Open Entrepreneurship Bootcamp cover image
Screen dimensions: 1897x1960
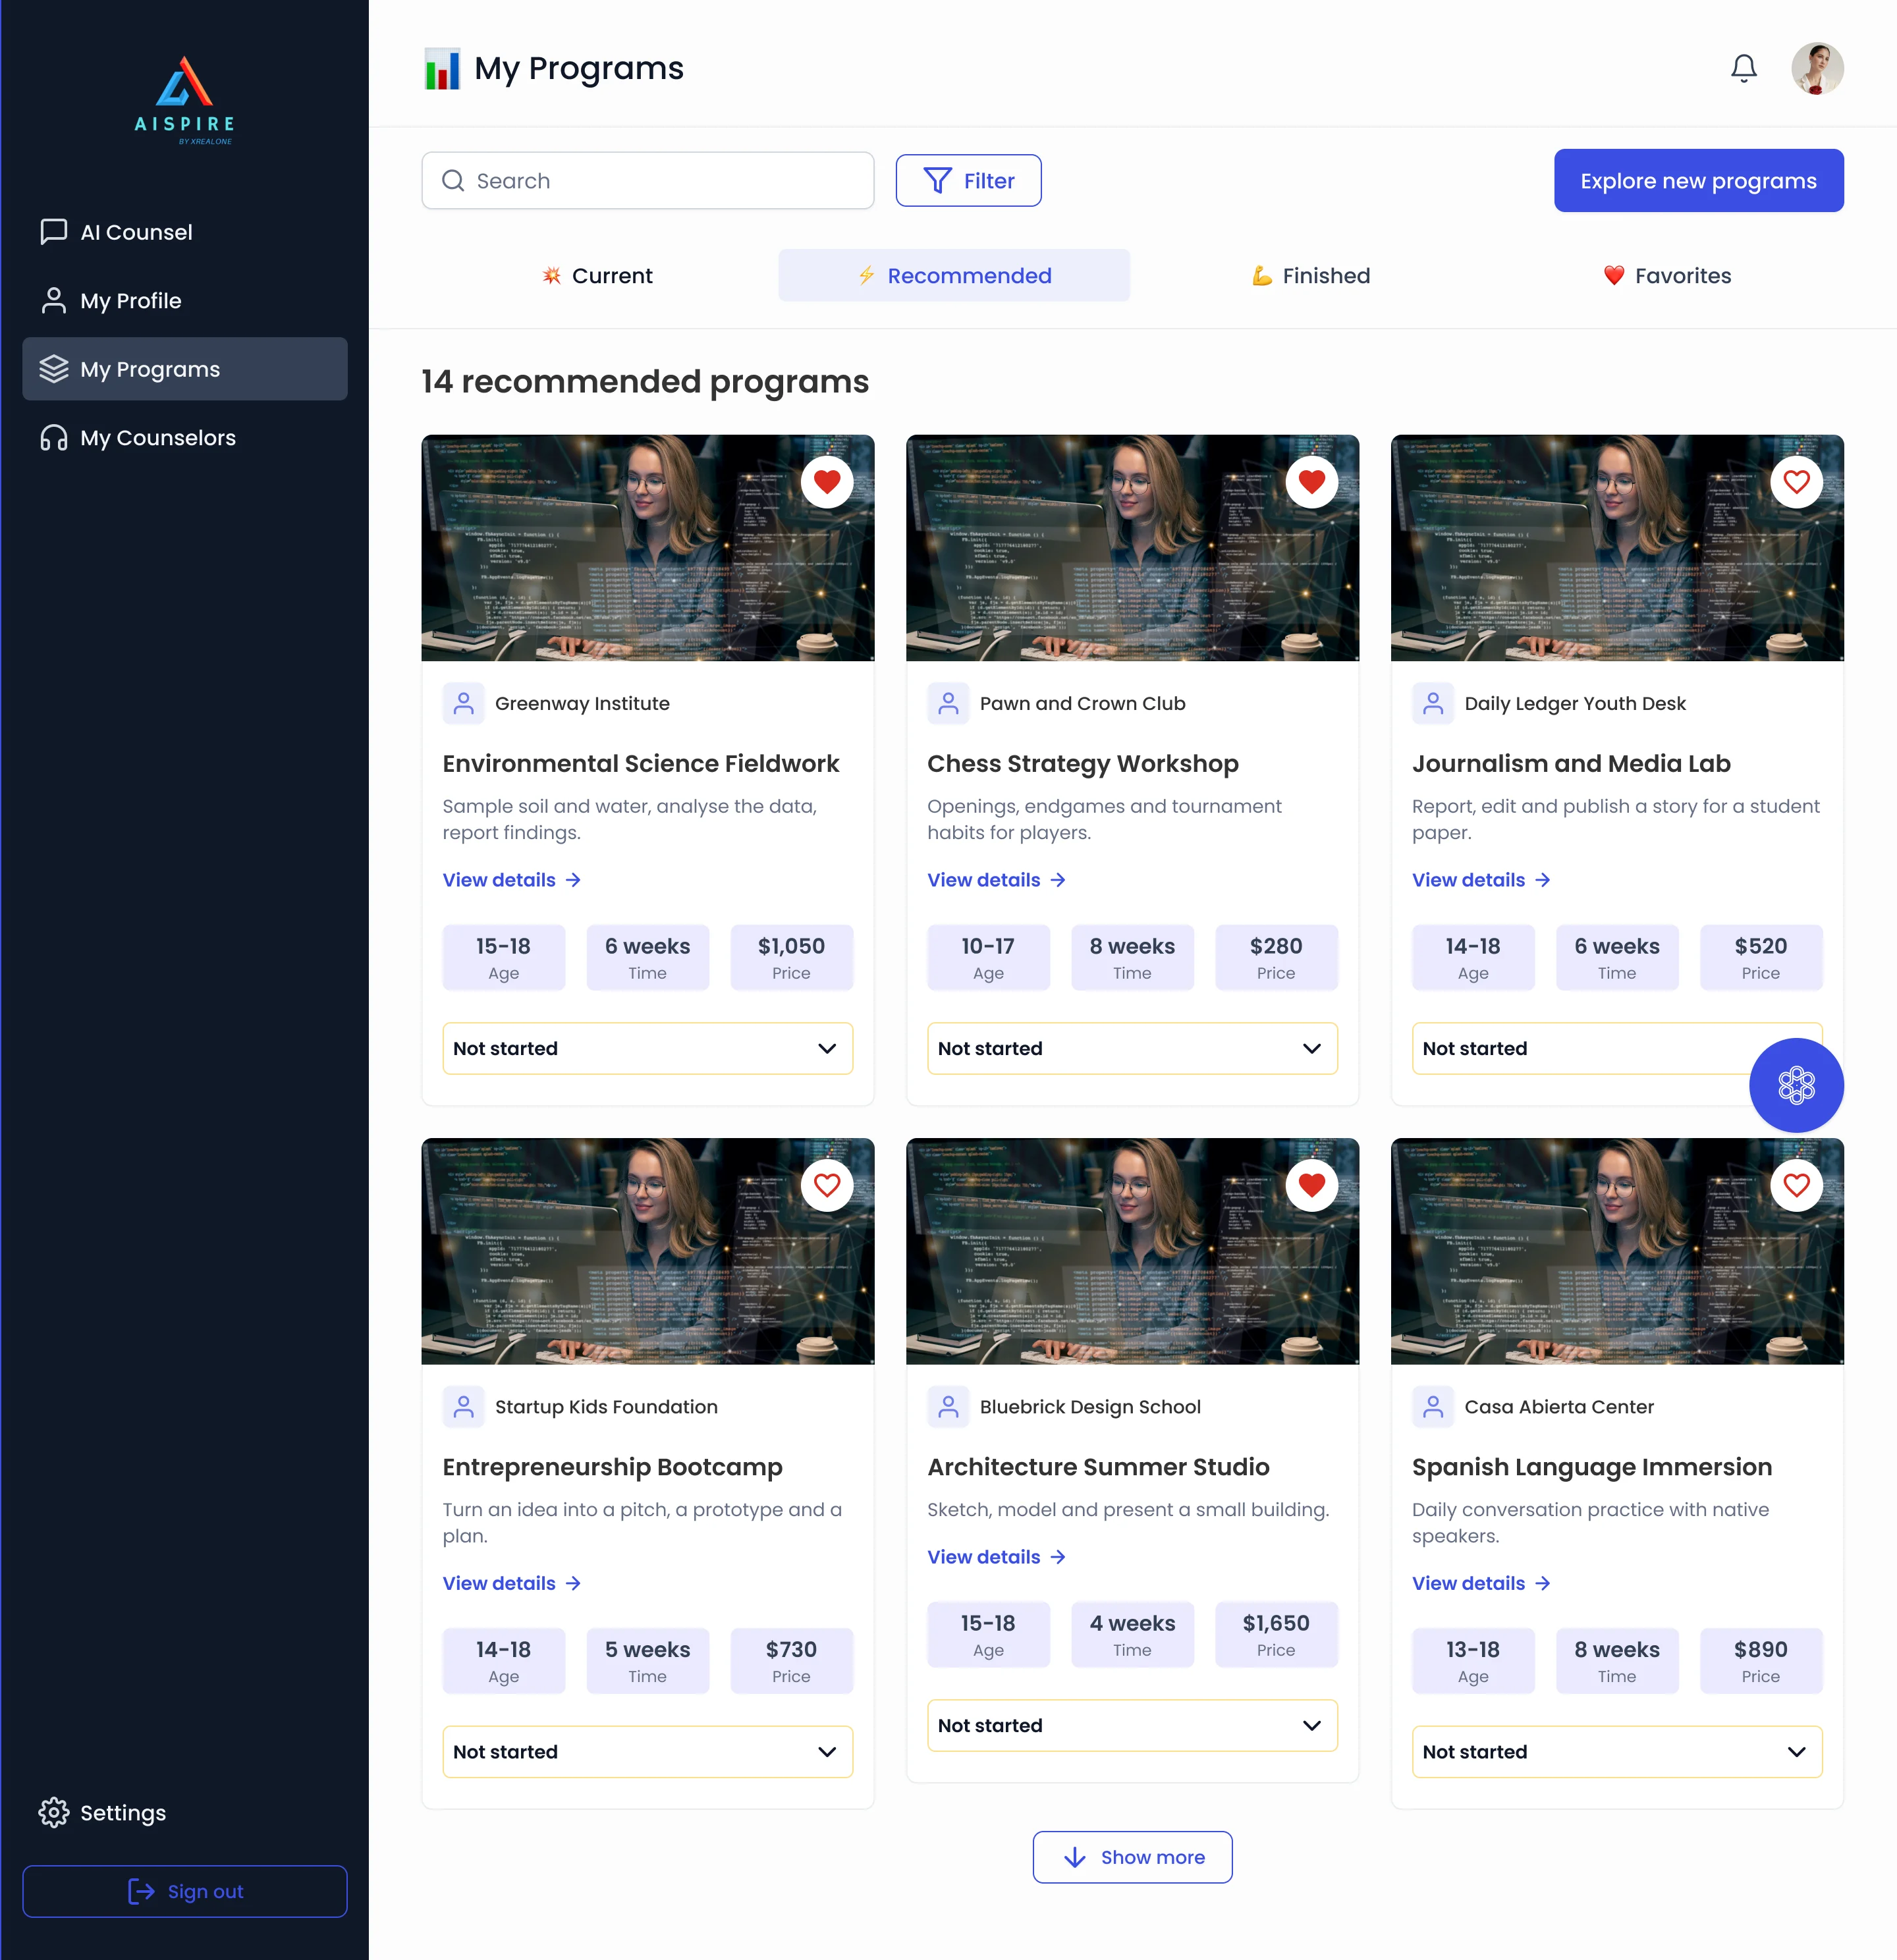[x=647, y=1251]
